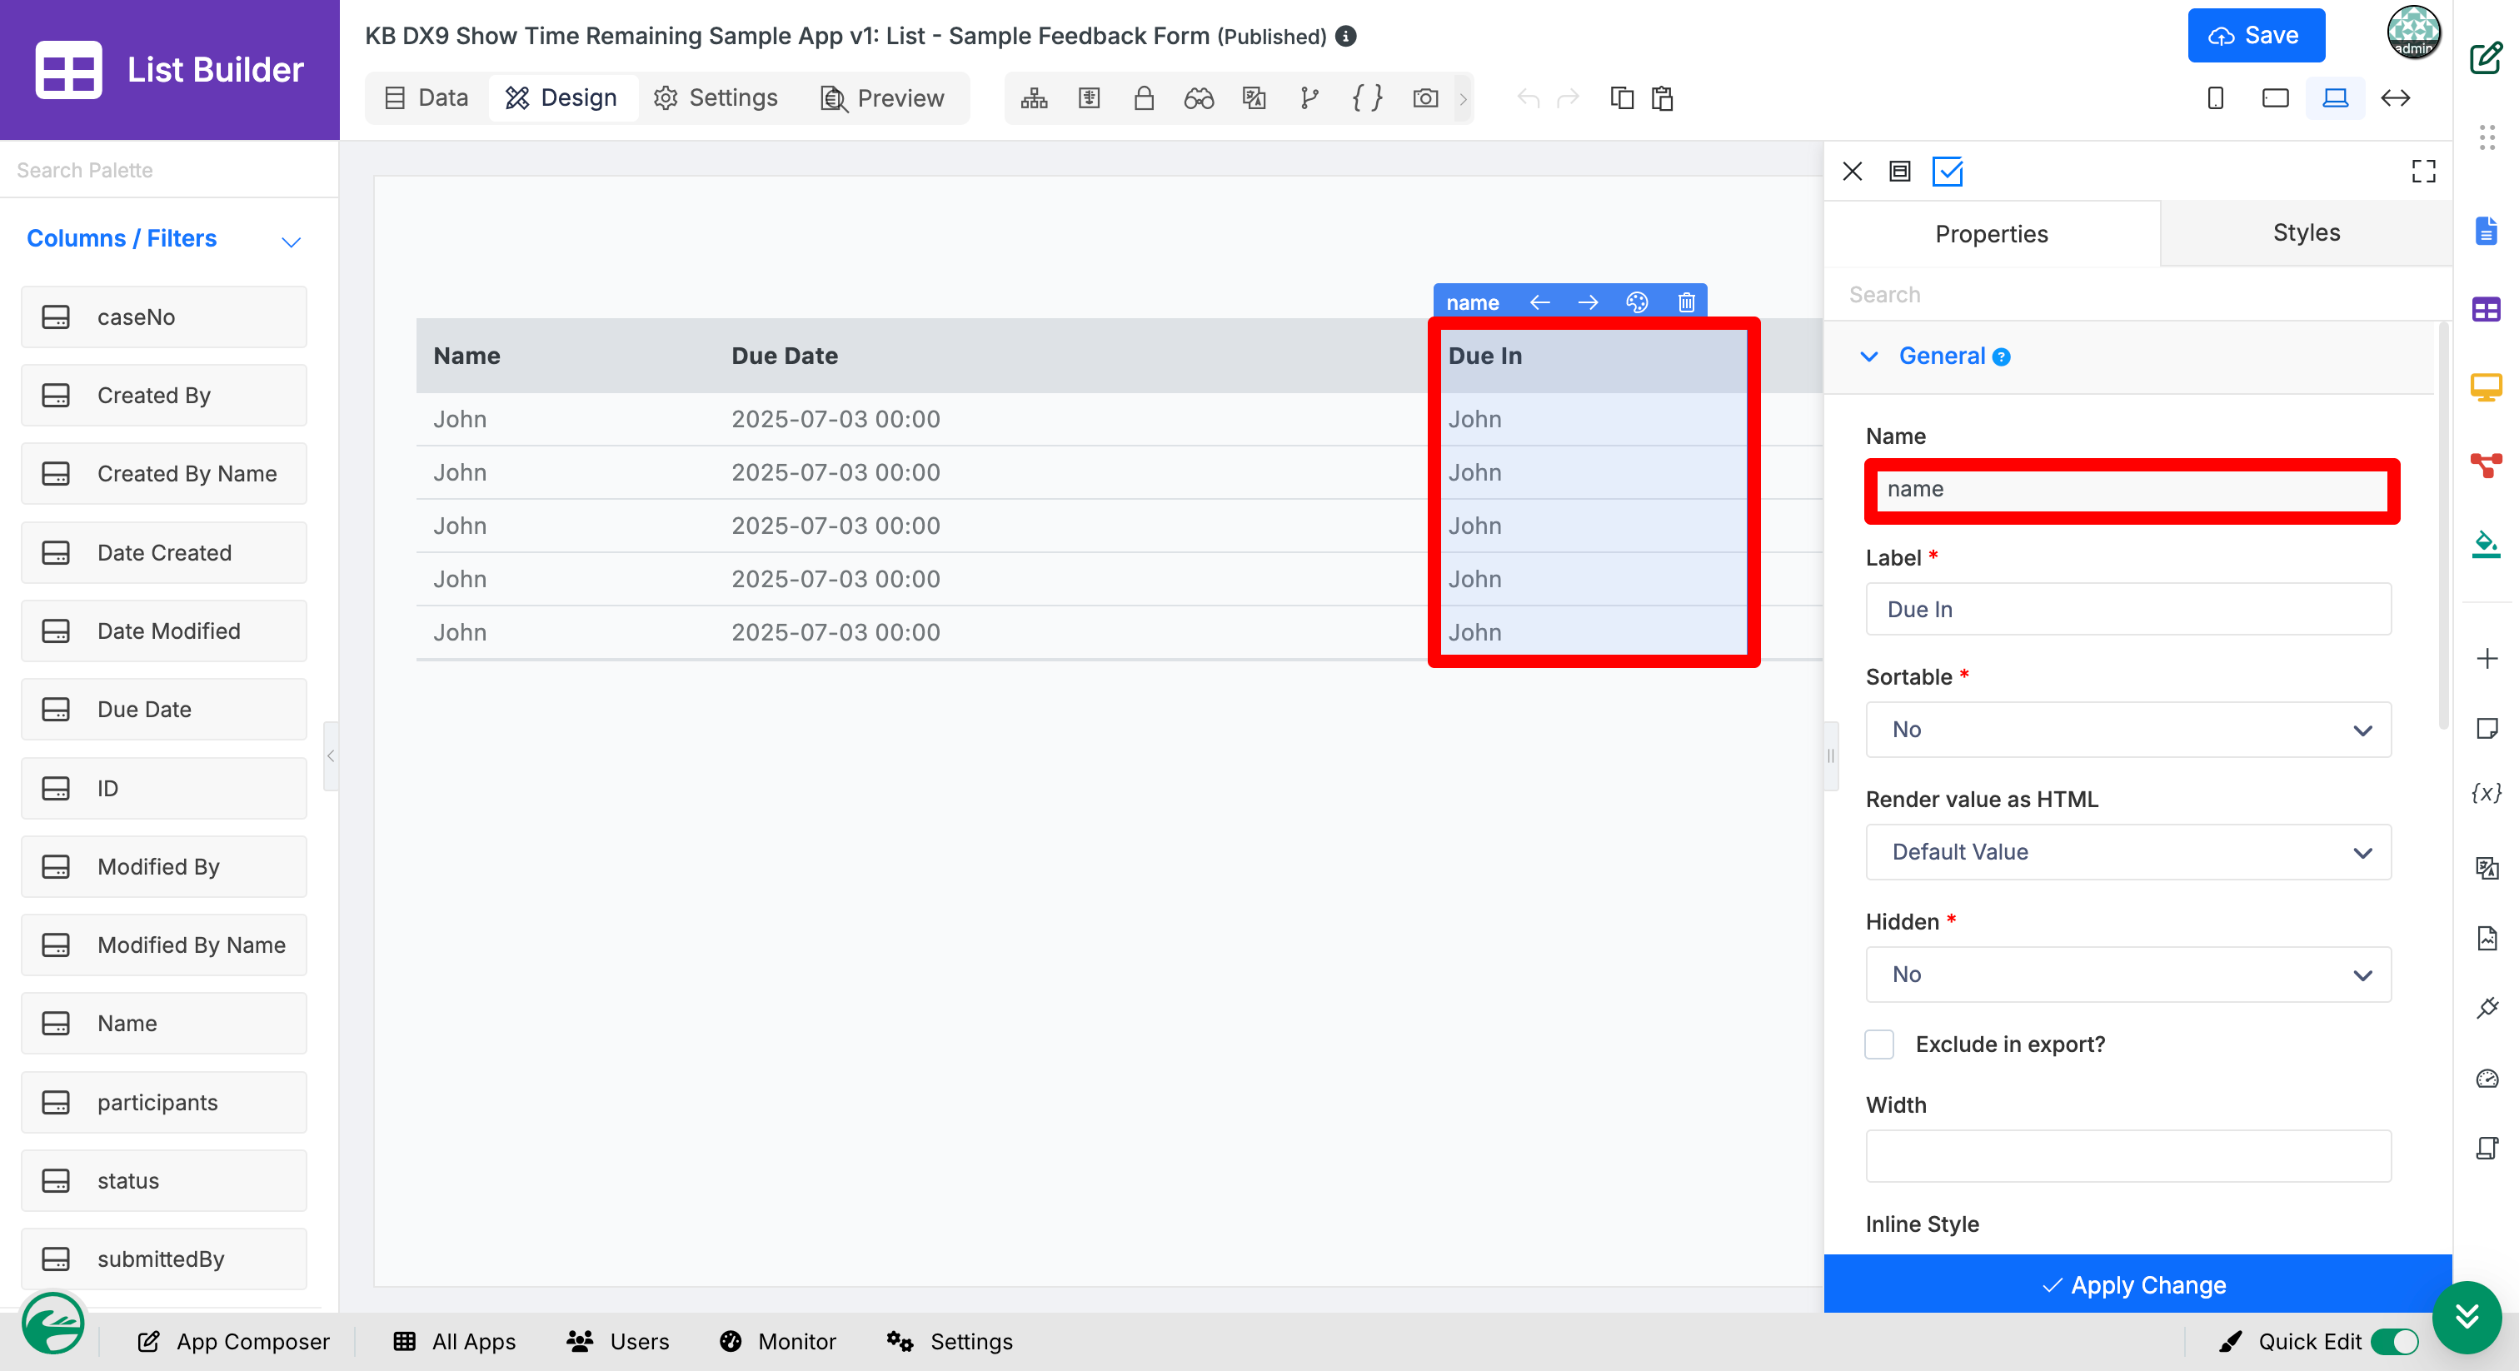
Task: Click the camera screenshot icon
Action: (x=1424, y=97)
